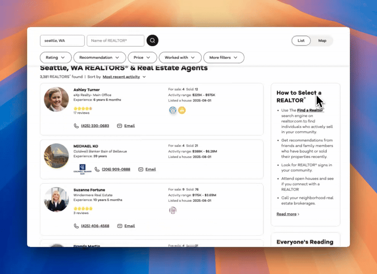
Task: Open the Recommendation filter dropdown
Action: (x=99, y=57)
